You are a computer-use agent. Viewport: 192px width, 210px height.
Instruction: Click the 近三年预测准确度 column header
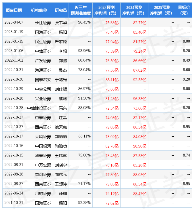tap(81, 10)
